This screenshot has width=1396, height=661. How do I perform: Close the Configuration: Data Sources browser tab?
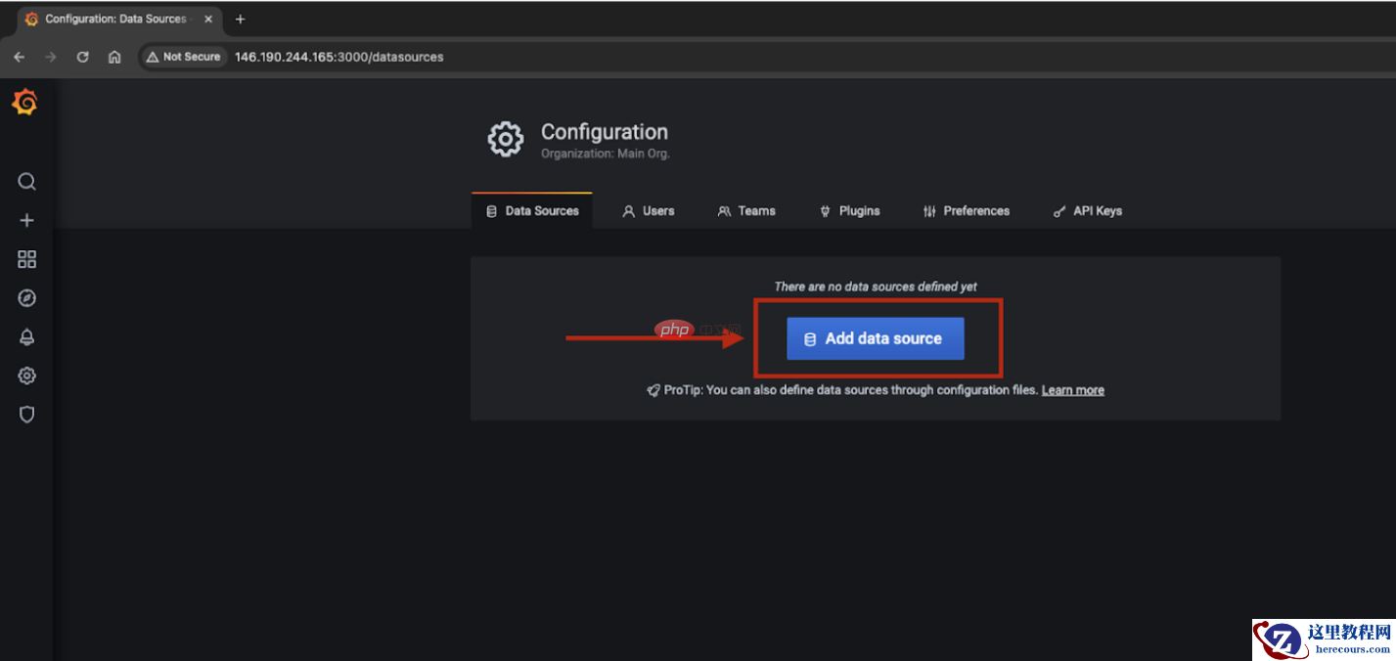click(x=207, y=19)
